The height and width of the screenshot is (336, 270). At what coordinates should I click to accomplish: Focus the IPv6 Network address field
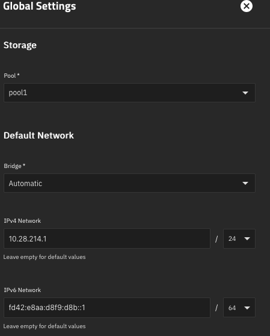click(107, 308)
